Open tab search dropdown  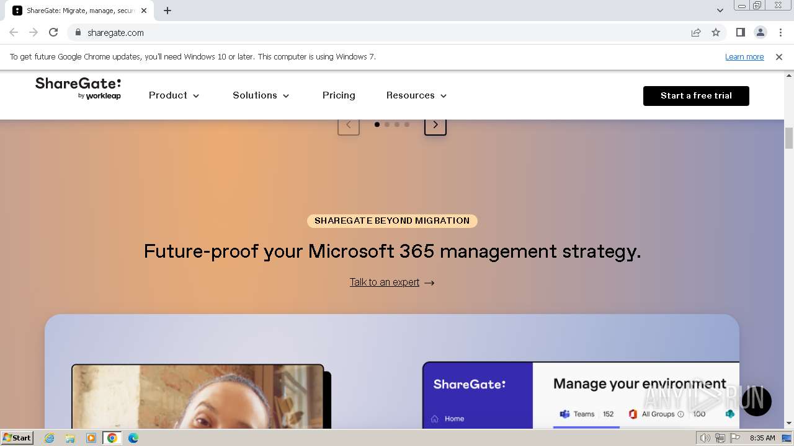pos(720,11)
